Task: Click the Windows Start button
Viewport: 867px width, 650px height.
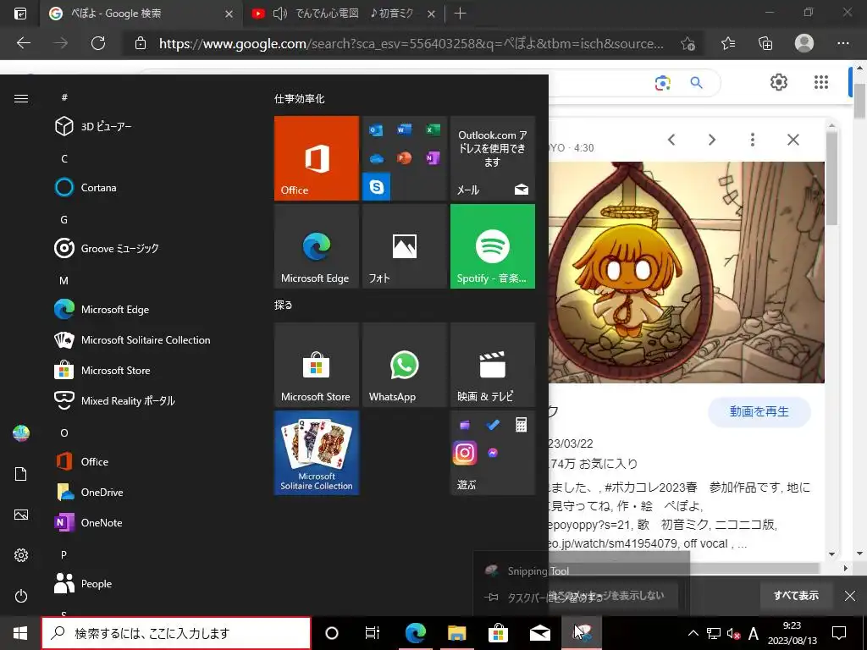Action: (20, 633)
